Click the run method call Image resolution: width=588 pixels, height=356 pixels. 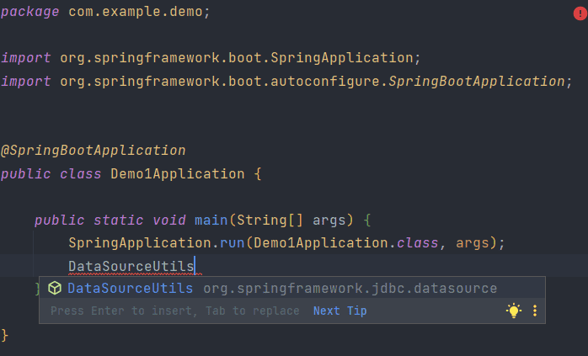[x=233, y=243]
